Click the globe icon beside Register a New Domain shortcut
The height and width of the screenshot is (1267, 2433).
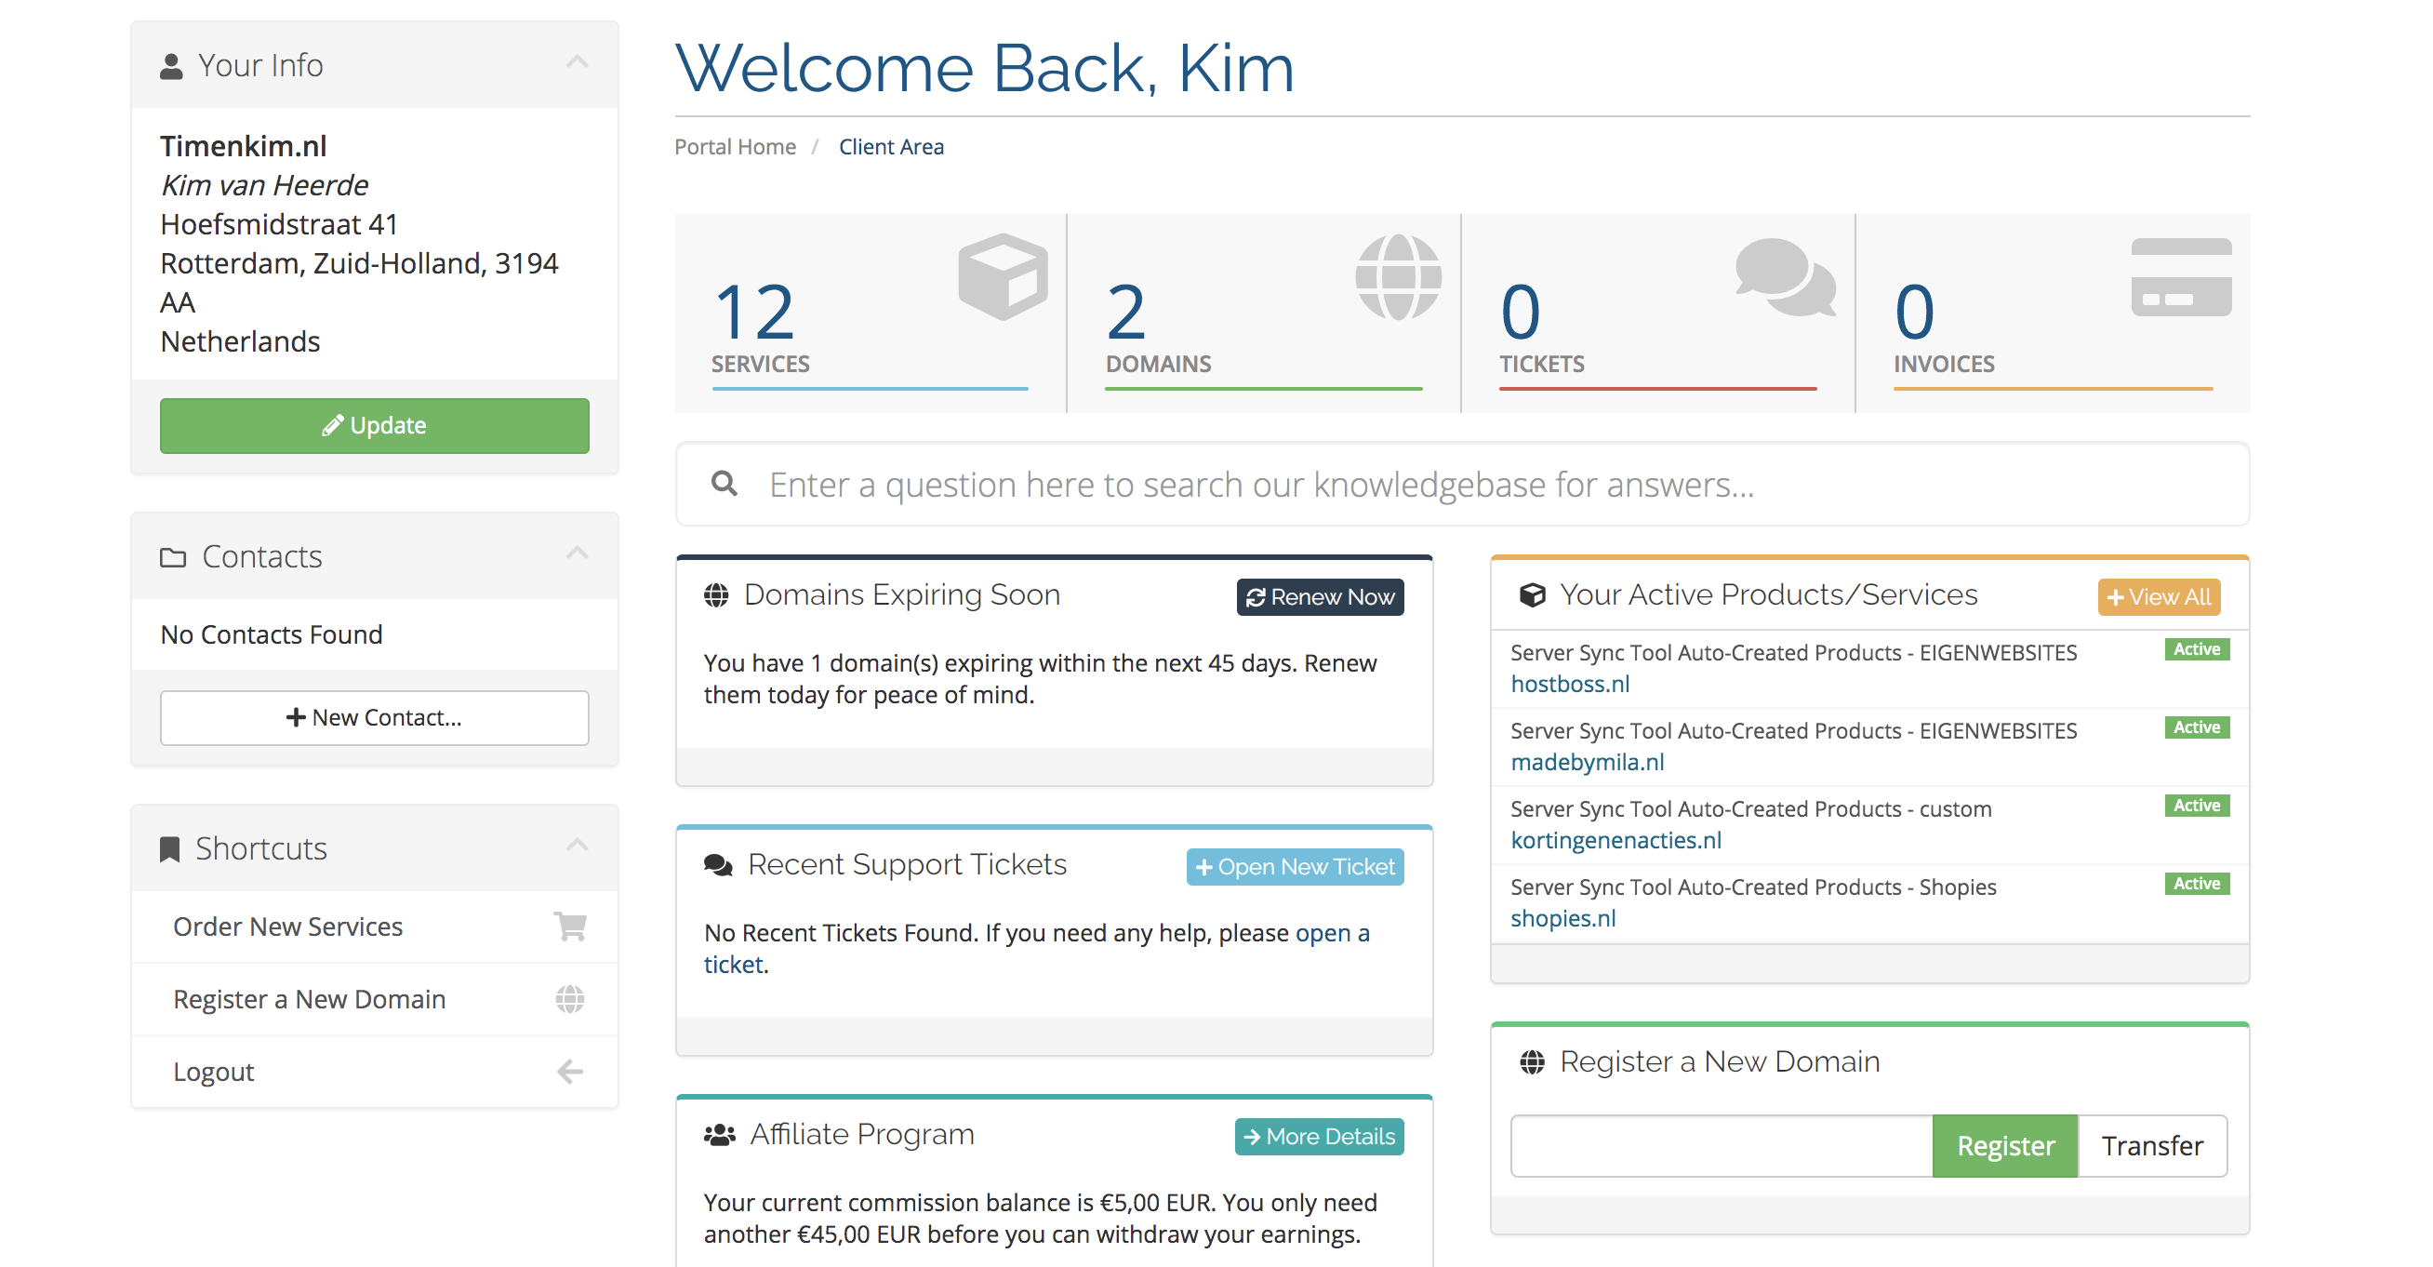[569, 999]
